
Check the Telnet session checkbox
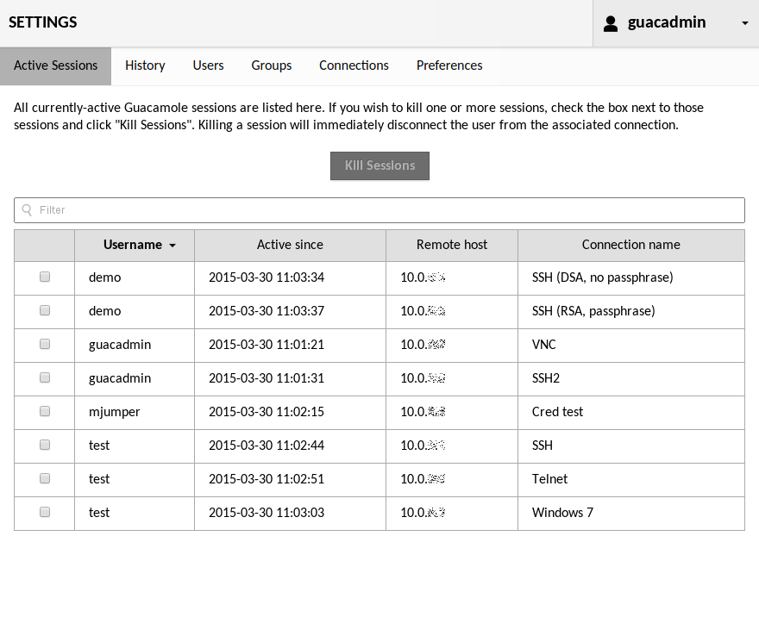click(x=44, y=478)
